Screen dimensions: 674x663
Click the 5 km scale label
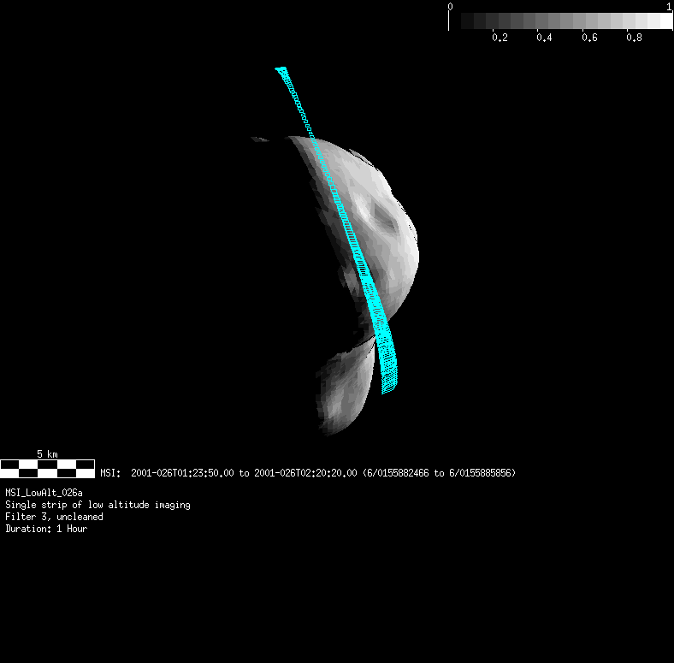click(x=47, y=454)
